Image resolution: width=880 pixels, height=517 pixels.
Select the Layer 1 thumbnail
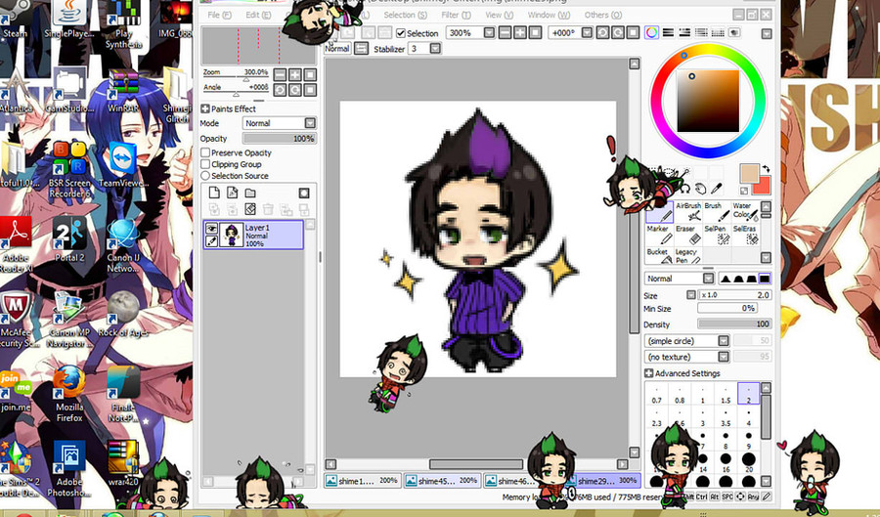point(231,235)
